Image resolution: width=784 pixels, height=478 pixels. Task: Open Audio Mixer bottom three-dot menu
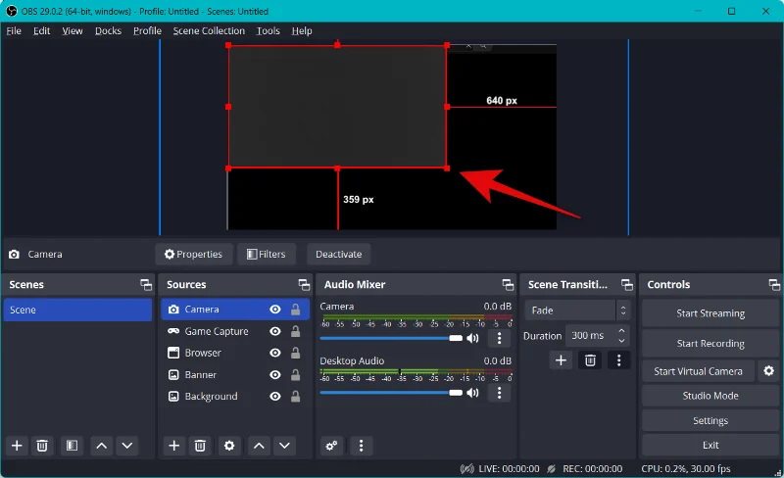coord(361,446)
